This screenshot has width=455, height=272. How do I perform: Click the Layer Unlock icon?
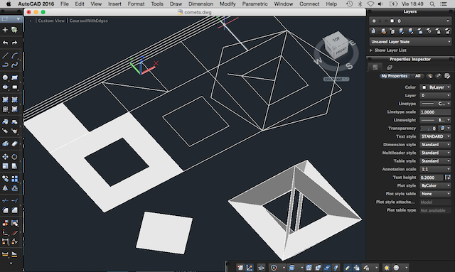pos(447,31)
